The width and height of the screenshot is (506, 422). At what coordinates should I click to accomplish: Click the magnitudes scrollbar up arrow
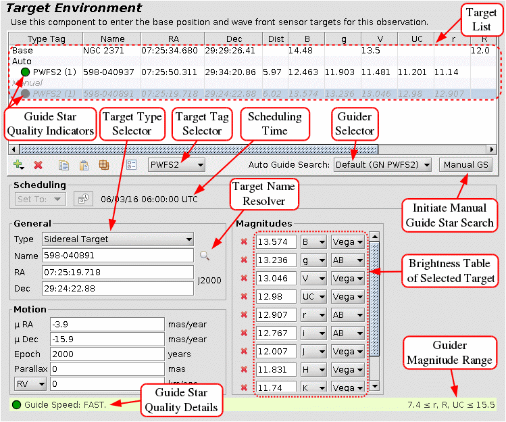click(374, 237)
